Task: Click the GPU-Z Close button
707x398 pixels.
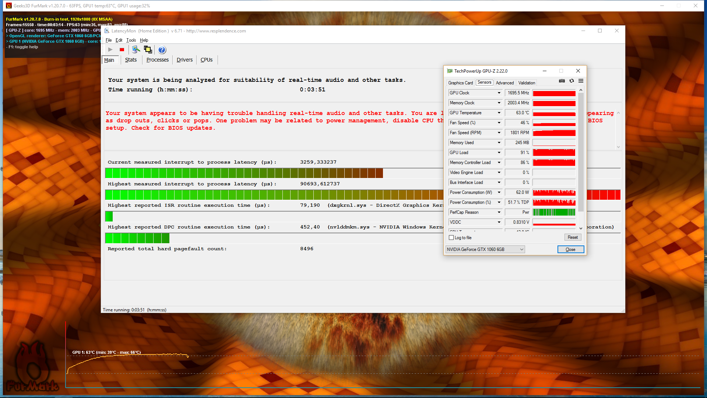Action: coord(570,249)
